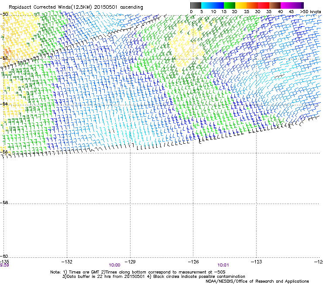Click the green 15-20 knots legend color

[230, 5]
